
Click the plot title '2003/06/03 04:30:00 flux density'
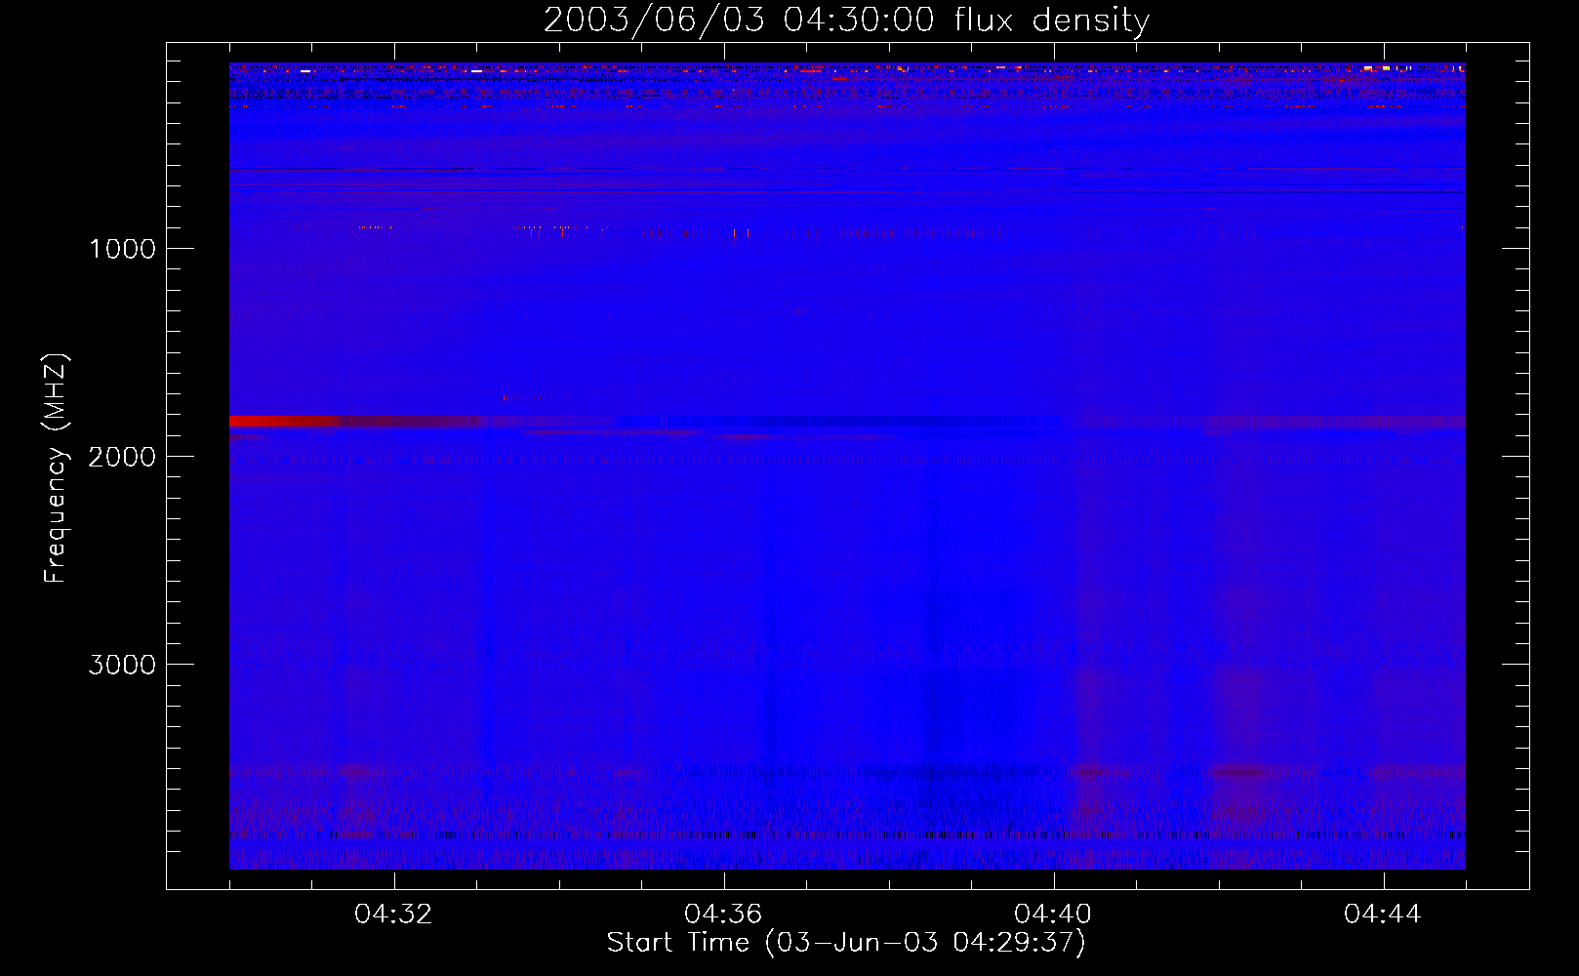tap(846, 20)
